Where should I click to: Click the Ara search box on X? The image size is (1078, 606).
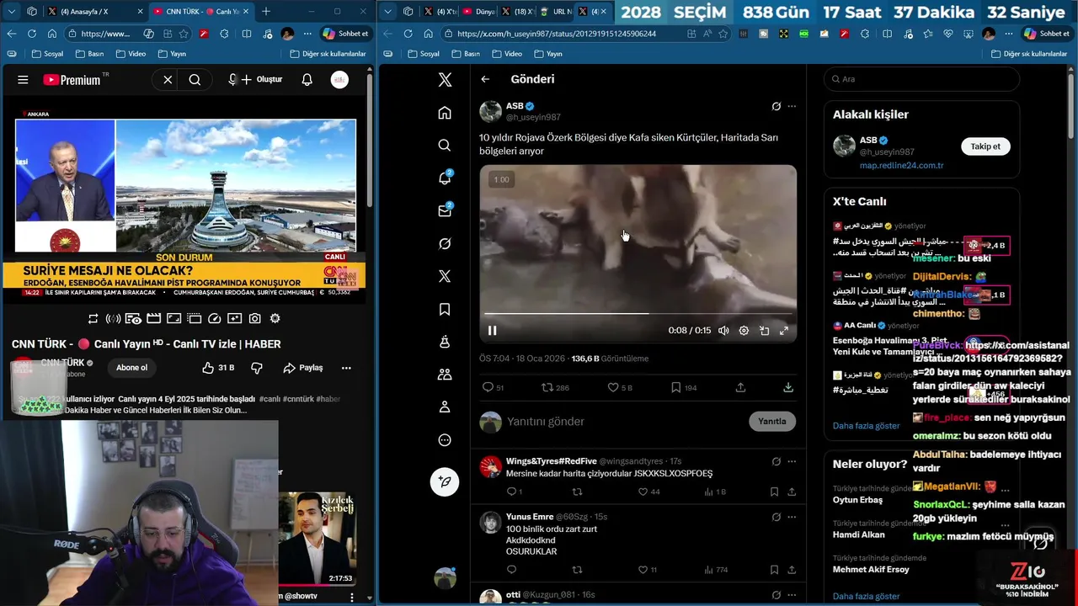point(921,79)
